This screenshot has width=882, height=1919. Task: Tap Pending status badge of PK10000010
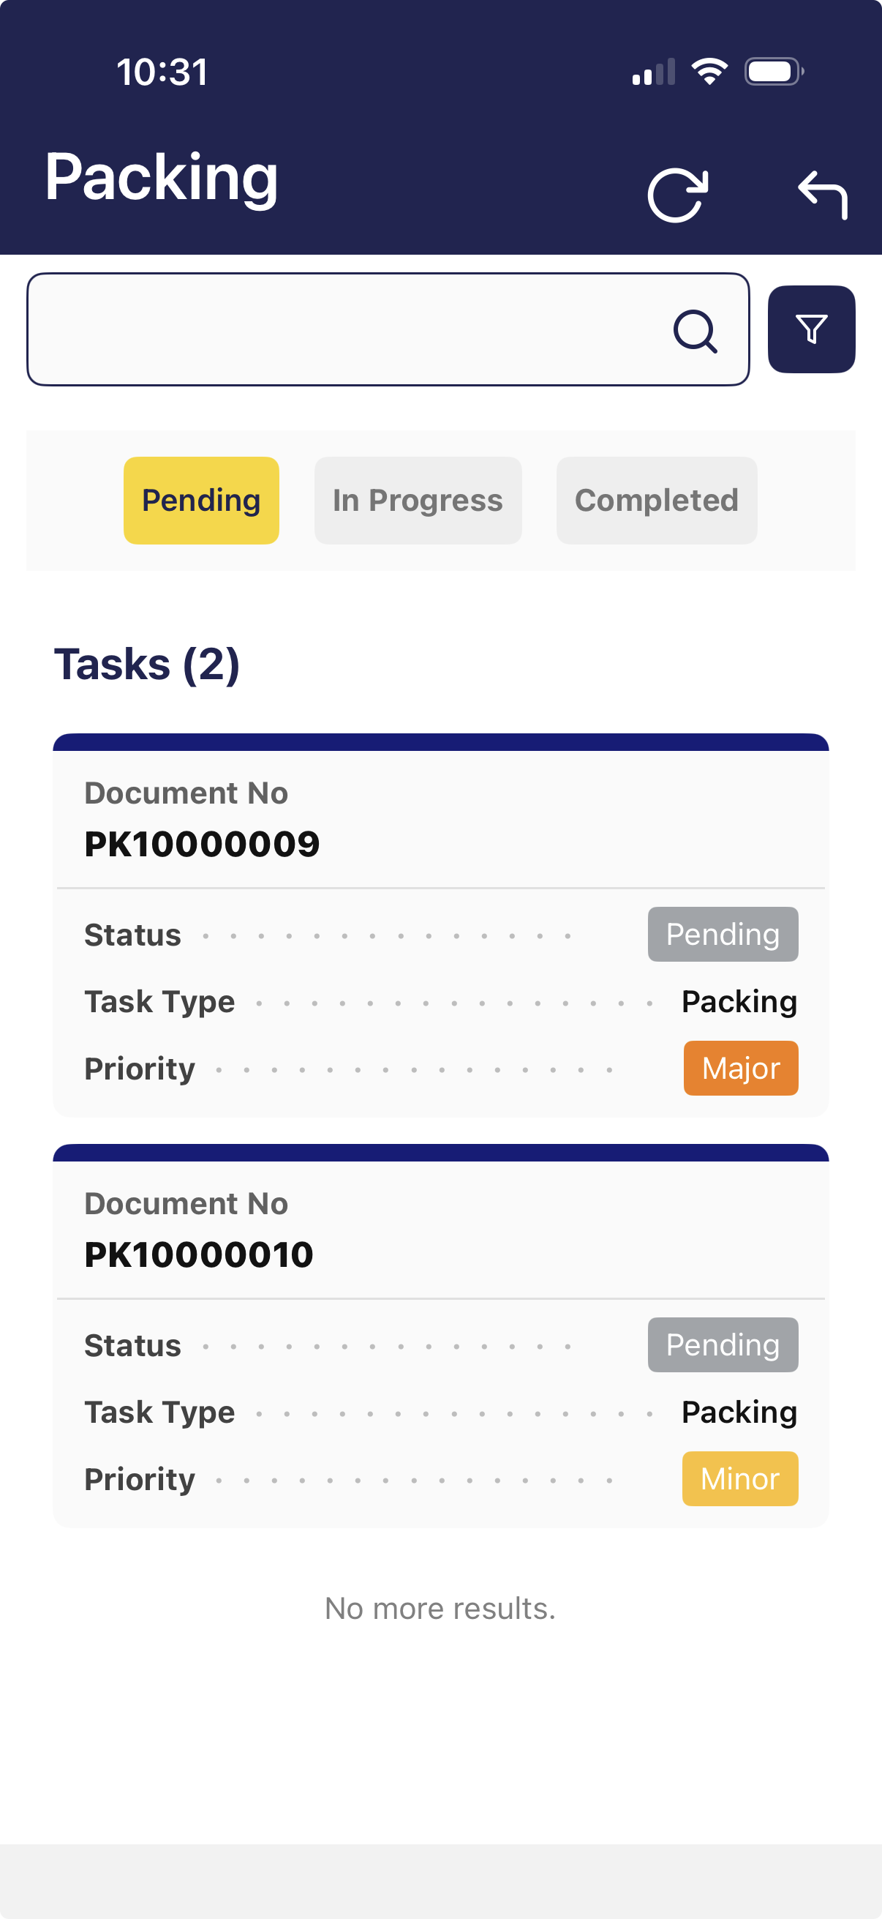(x=723, y=1344)
